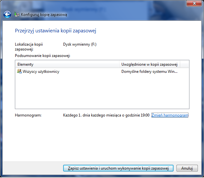This screenshot has width=204, height=178.
Task: Click the blank header right of Uwzględnione column
Action: coord(184,64)
